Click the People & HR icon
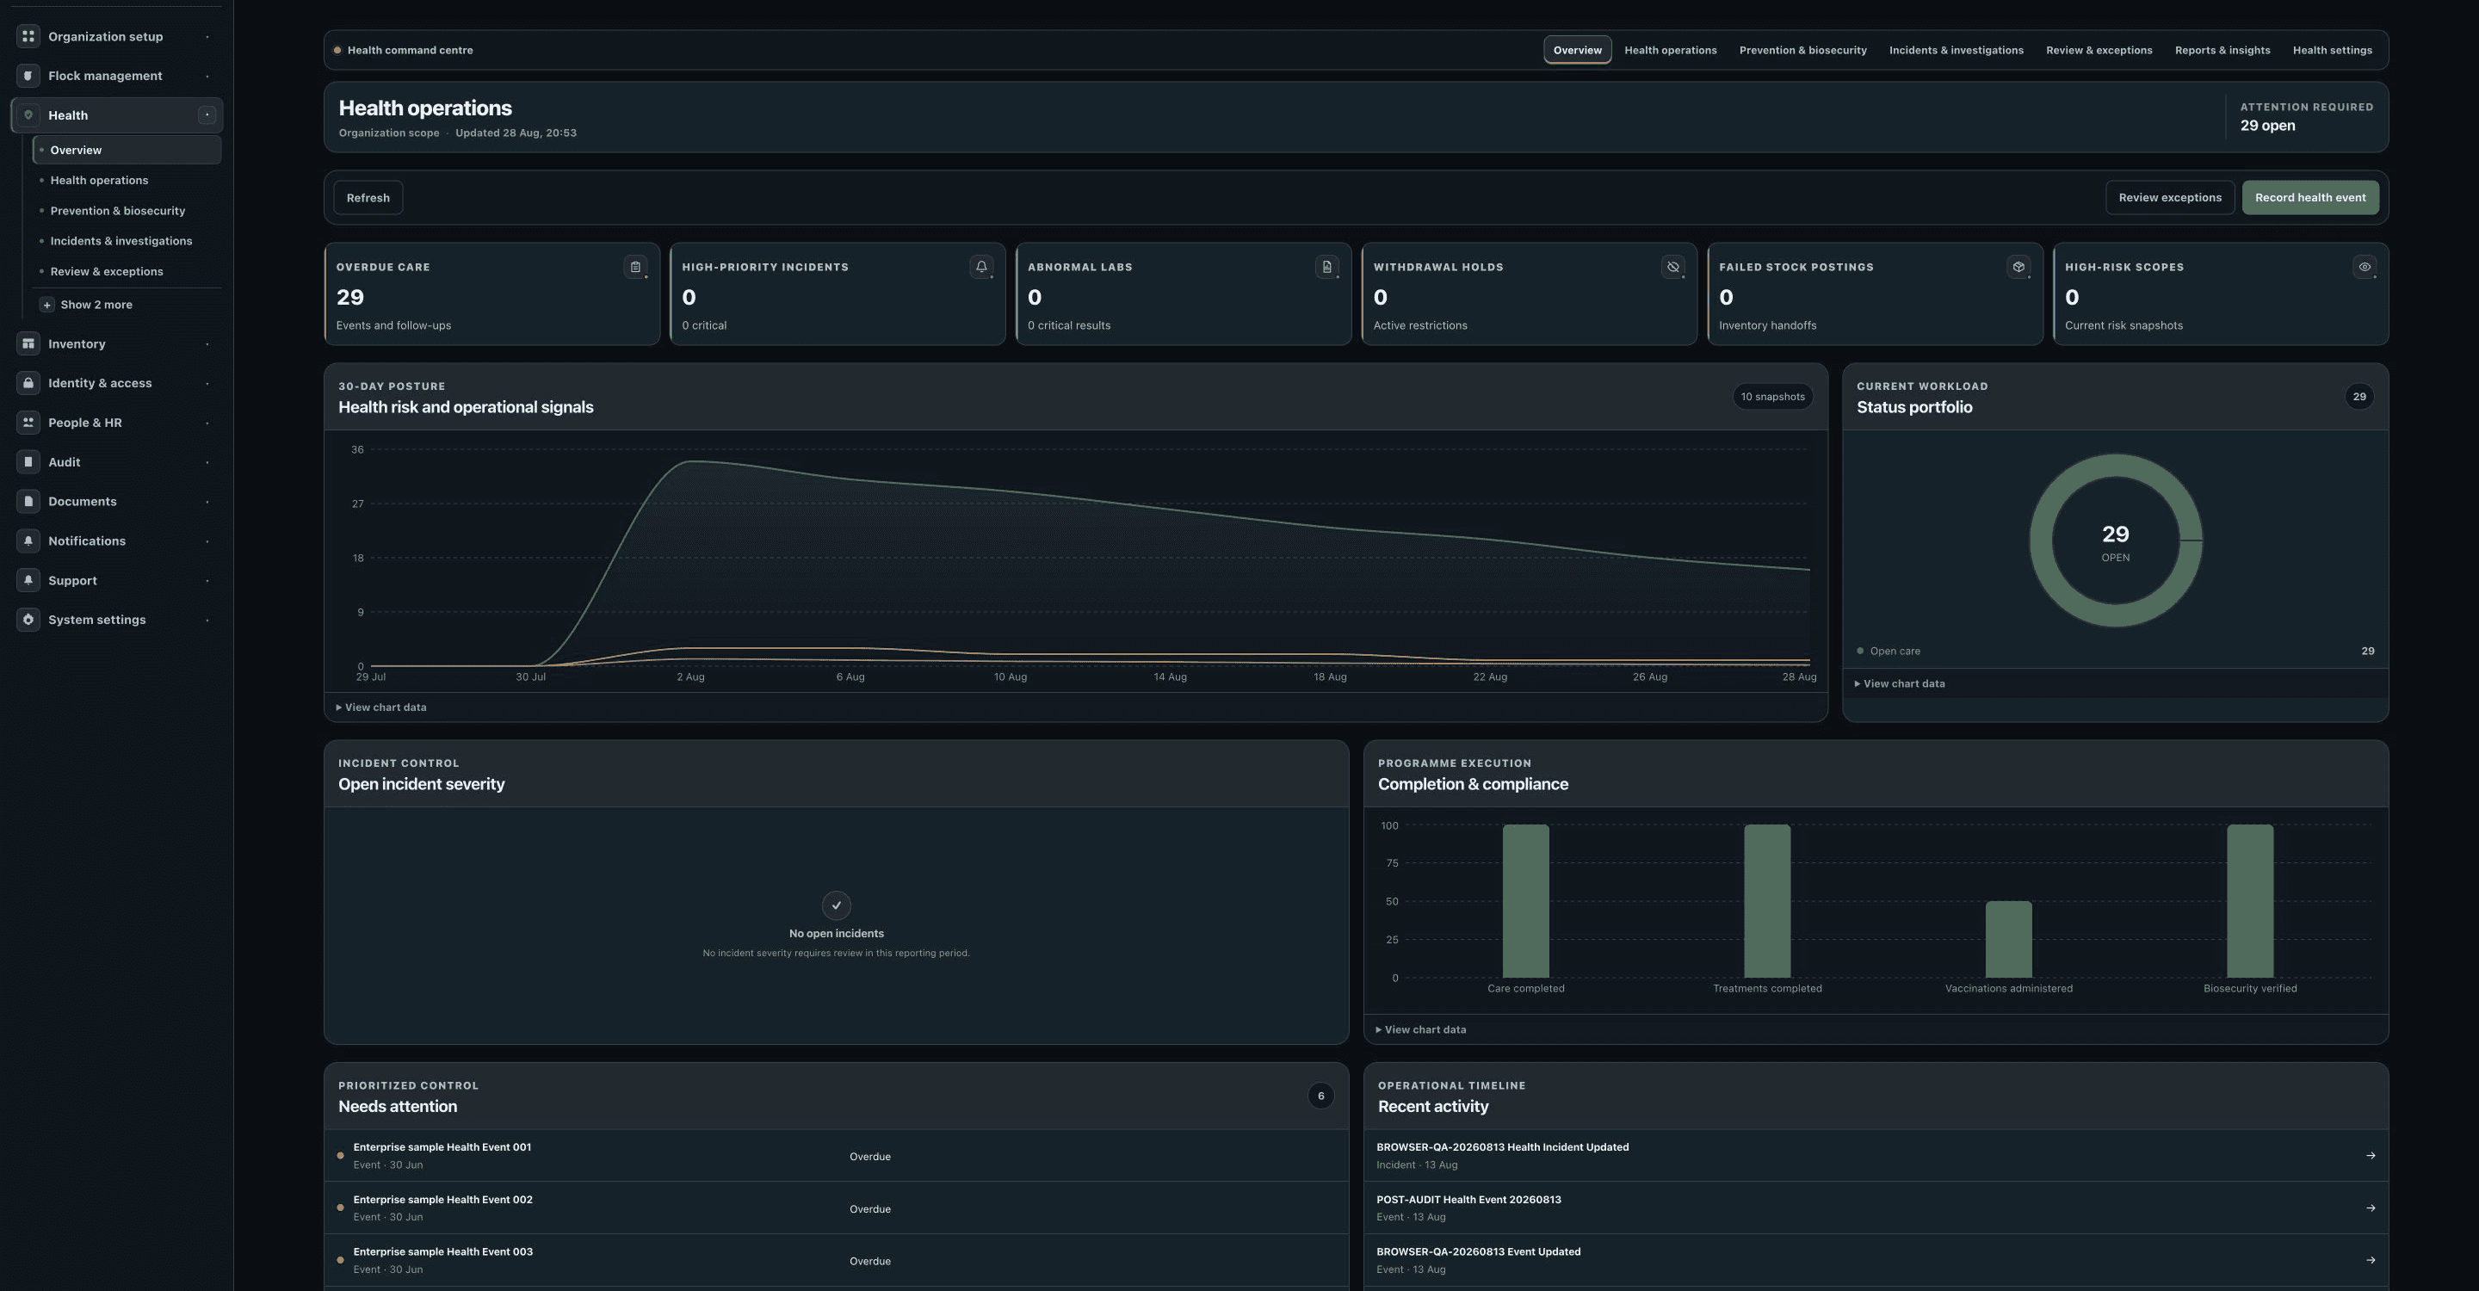2479x1291 pixels. click(x=28, y=423)
